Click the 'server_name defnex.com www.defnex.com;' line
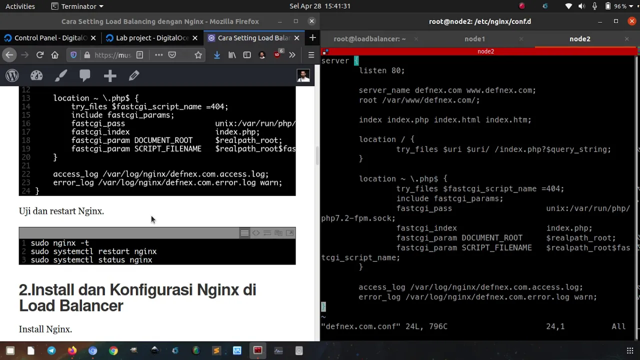The width and height of the screenshot is (640, 360). click(x=447, y=90)
